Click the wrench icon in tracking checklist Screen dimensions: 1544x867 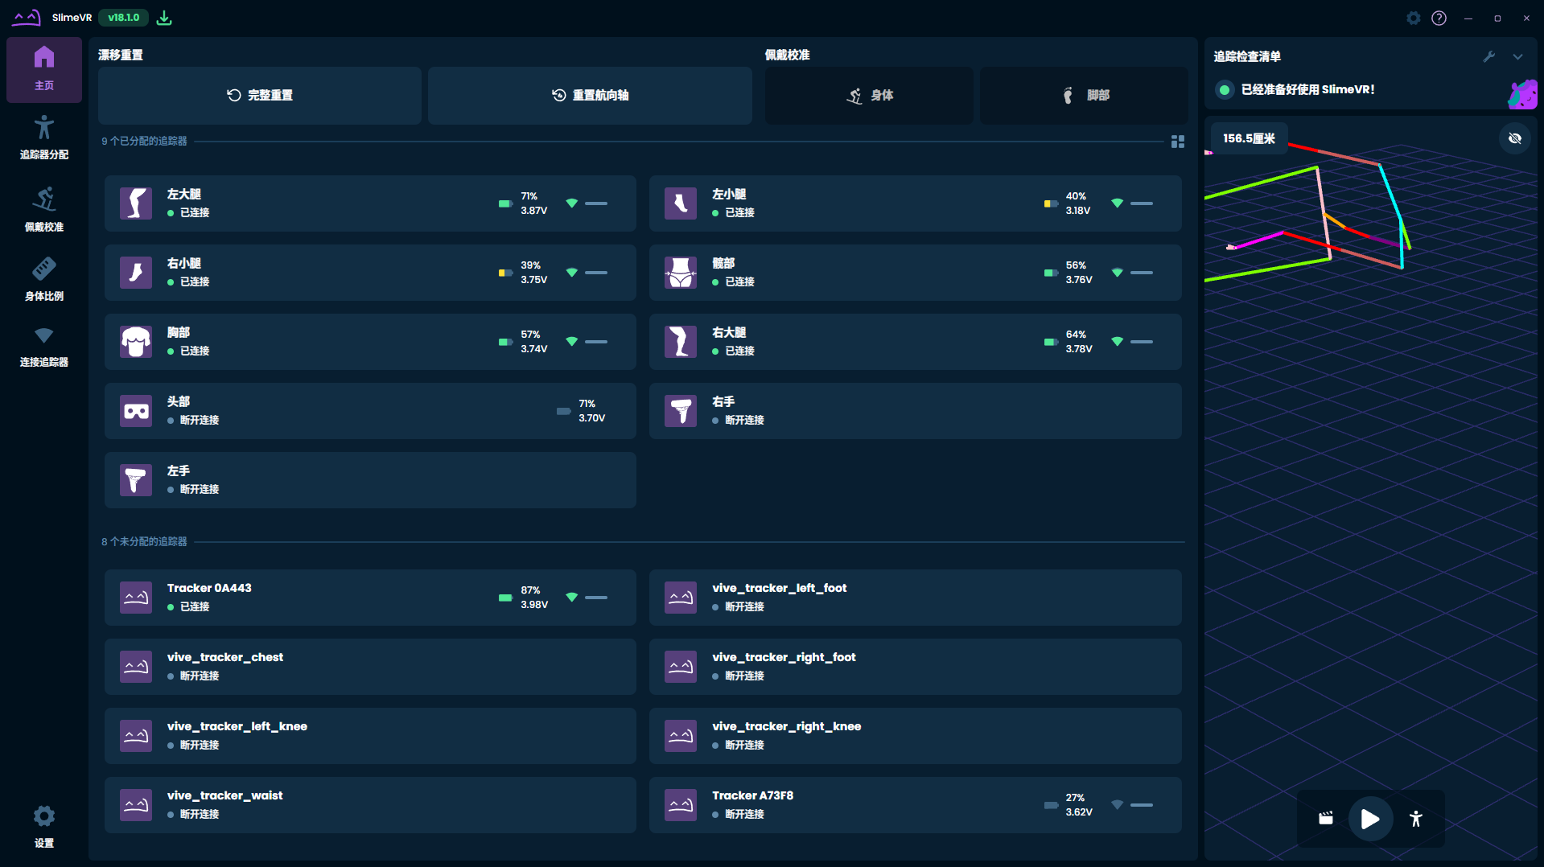pos(1488,56)
